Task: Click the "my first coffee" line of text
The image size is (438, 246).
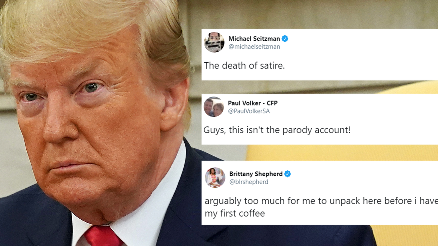Action: (234, 213)
